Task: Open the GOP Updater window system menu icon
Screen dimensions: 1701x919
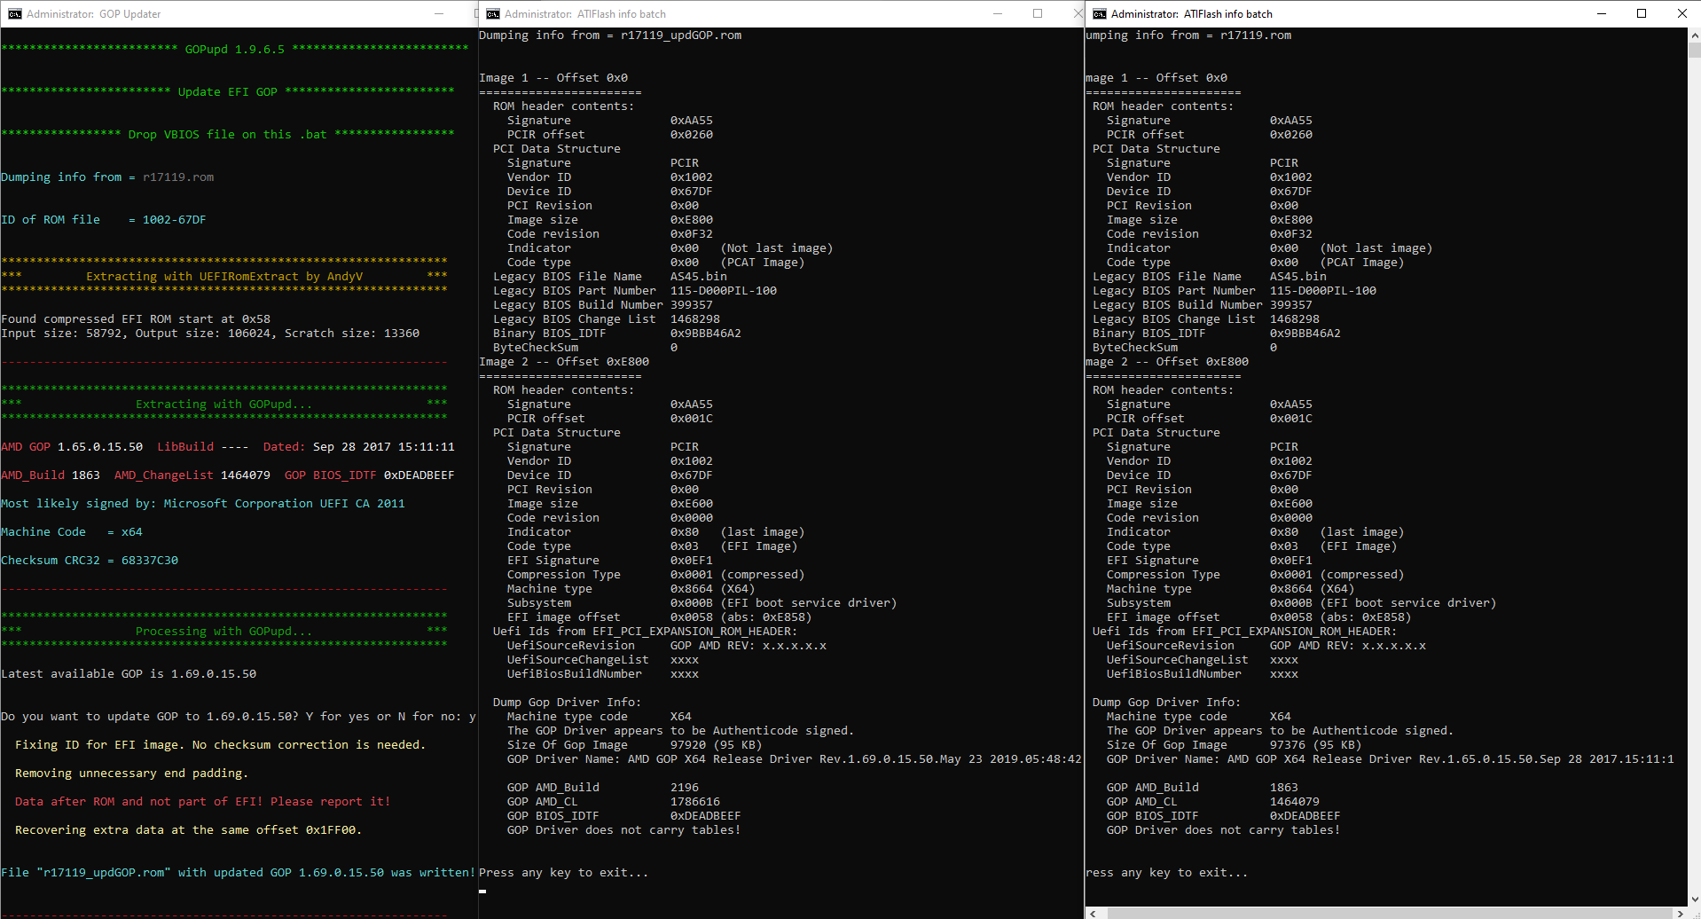Action: pyautogui.click(x=14, y=14)
